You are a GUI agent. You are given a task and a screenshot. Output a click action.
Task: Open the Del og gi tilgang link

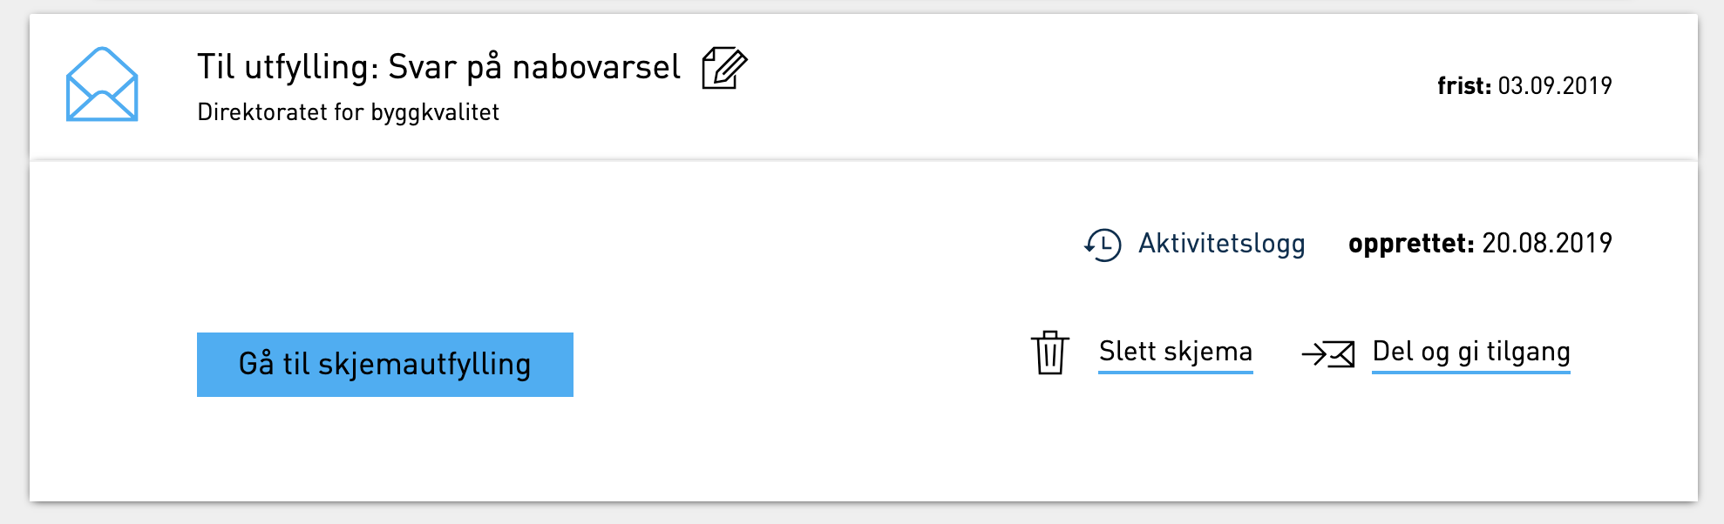click(x=1470, y=352)
